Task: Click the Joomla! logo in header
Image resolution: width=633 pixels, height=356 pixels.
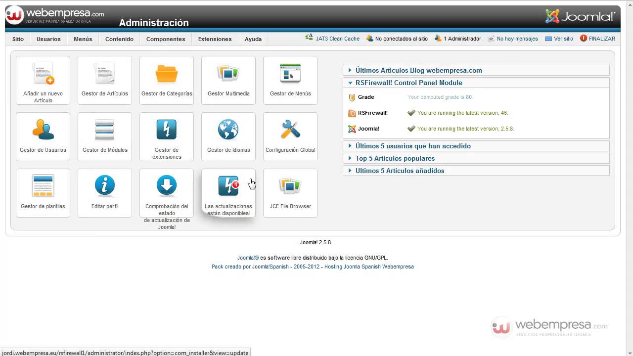Action: tap(581, 16)
